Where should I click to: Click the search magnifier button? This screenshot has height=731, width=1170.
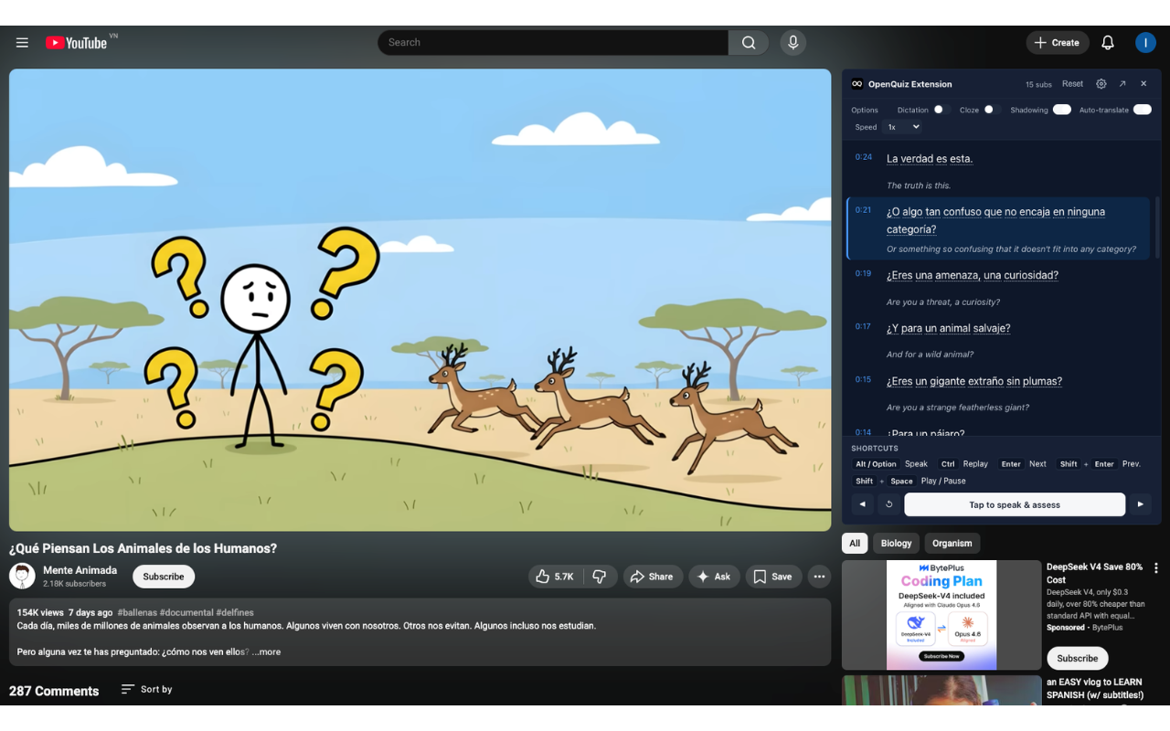[x=749, y=43]
